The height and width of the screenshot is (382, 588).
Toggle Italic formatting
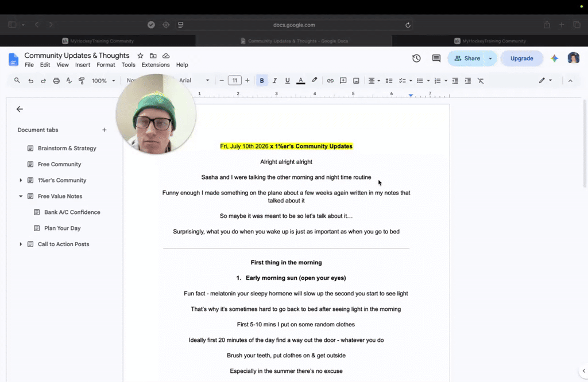[x=274, y=80]
